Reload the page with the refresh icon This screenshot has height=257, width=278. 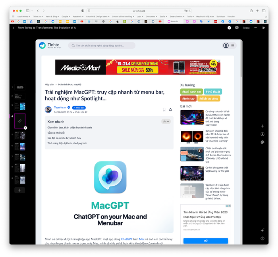click(x=189, y=11)
